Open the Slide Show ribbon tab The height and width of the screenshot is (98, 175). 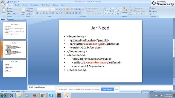pos(46,5)
